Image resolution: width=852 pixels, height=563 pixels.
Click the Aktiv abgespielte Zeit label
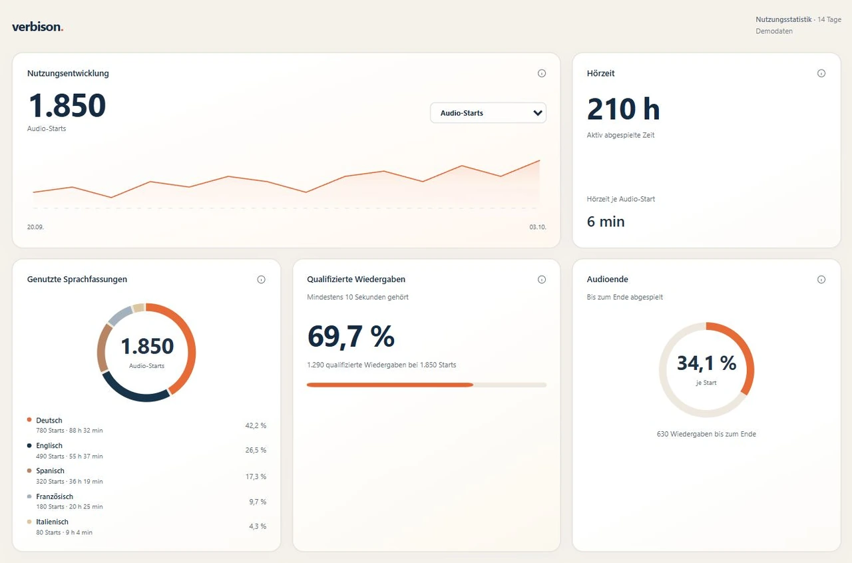(x=621, y=135)
